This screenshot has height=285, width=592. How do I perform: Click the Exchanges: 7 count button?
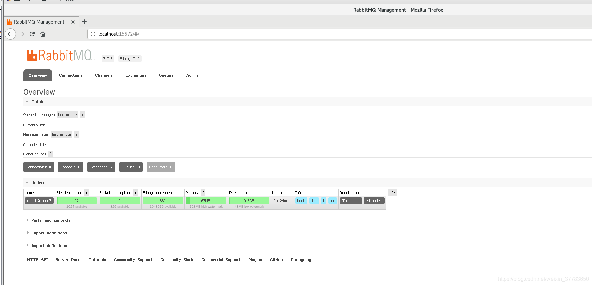click(101, 167)
